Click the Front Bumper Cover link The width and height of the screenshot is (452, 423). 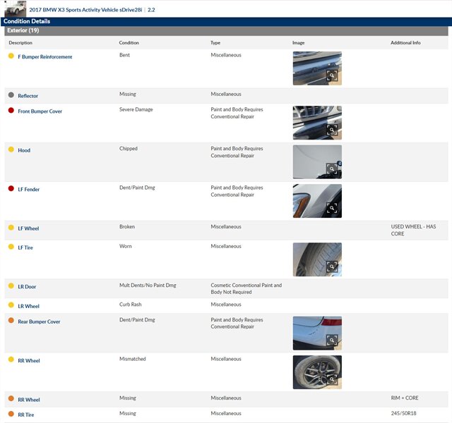[x=40, y=111]
